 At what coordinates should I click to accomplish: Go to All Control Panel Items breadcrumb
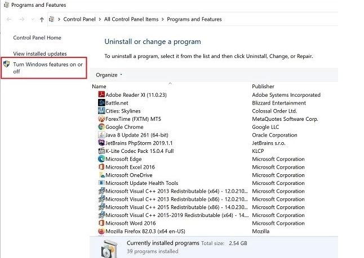tap(131, 19)
